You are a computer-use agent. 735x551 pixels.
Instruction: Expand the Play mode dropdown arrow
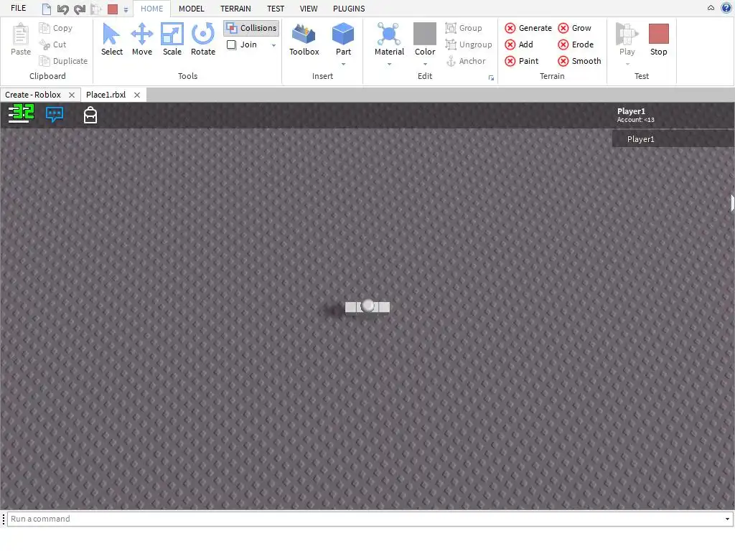tap(627, 64)
